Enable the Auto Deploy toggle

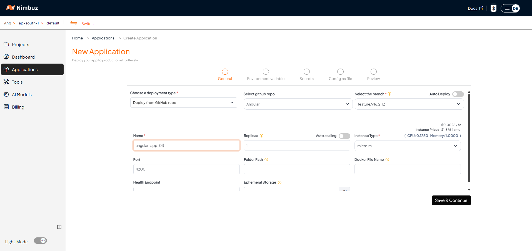tap(458, 94)
